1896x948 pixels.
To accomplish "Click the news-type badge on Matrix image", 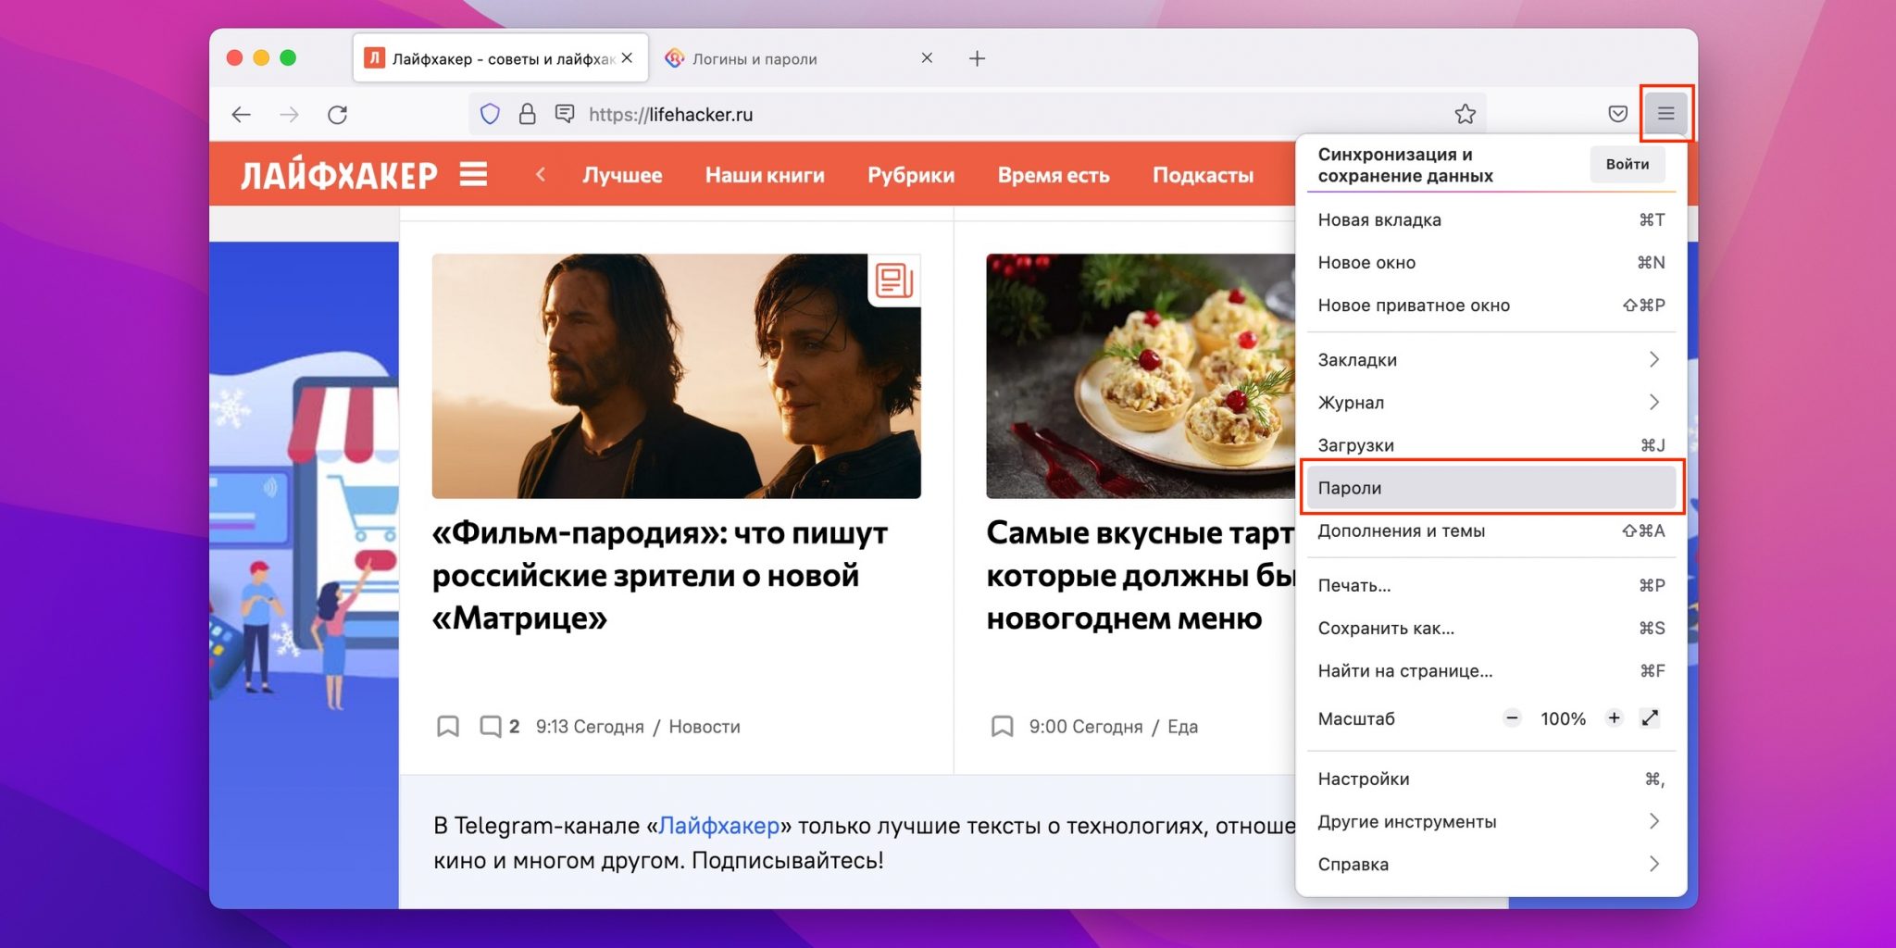I will [894, 281].
